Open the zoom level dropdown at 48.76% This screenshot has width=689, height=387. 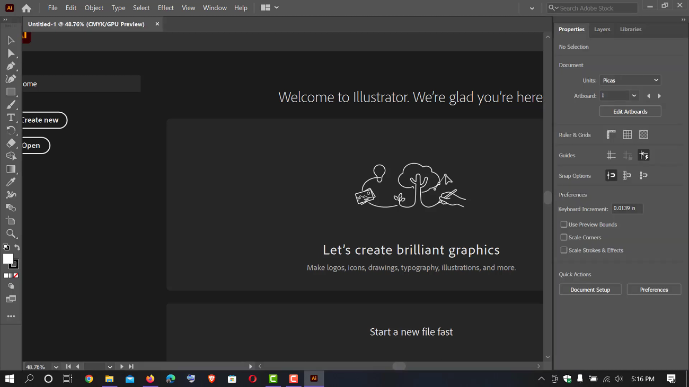click(x=56, y=367)
